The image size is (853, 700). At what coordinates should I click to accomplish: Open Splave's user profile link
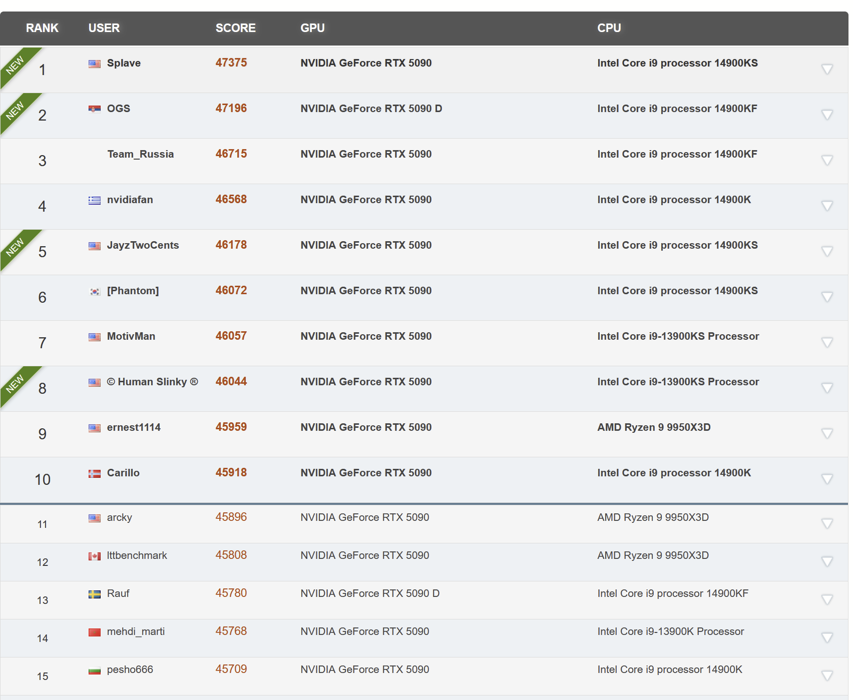click(124, 63)
